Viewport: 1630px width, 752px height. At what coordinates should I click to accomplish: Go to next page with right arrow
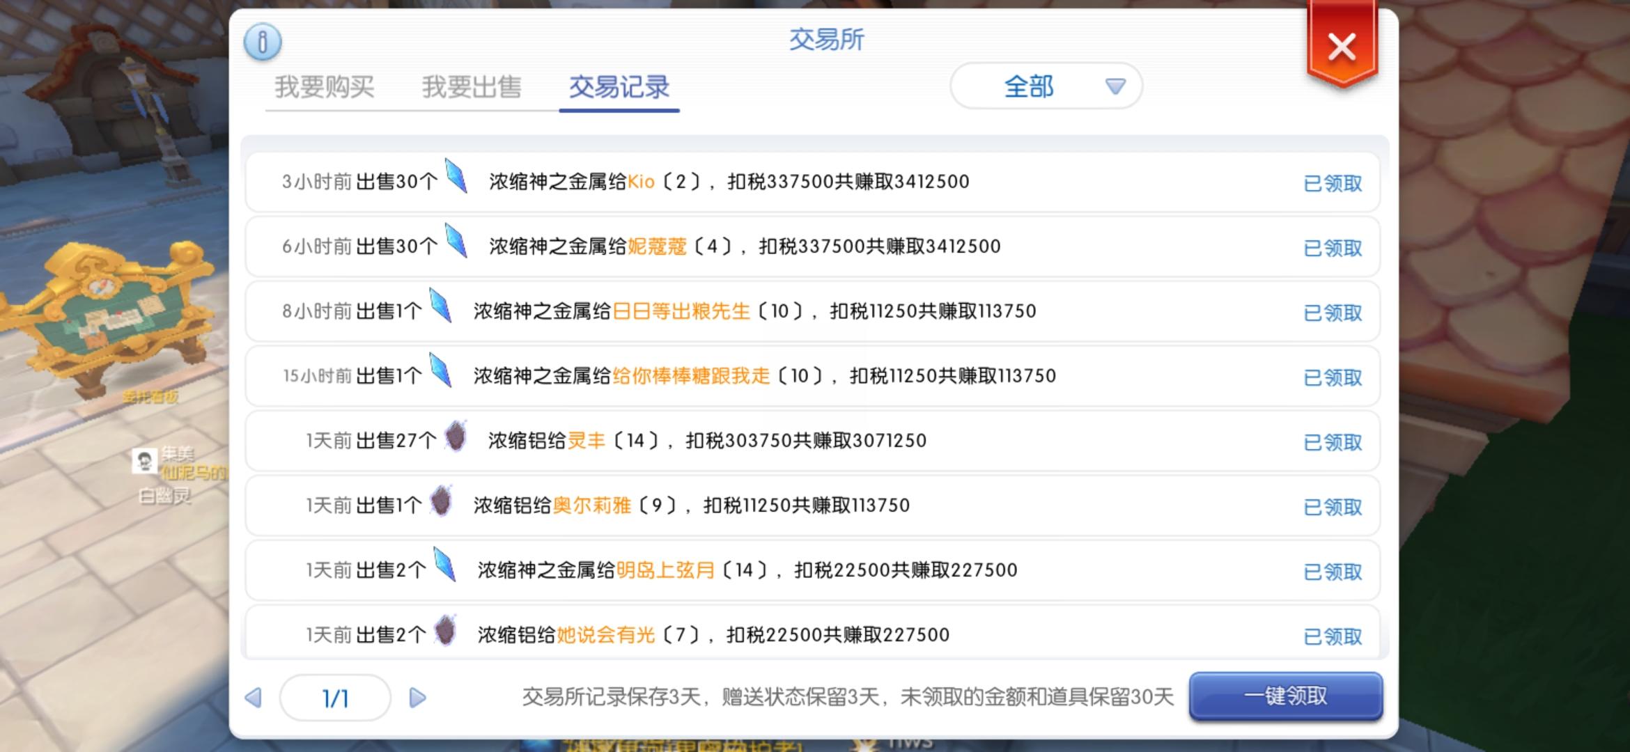pyautogui.click(x=417, y=698)
